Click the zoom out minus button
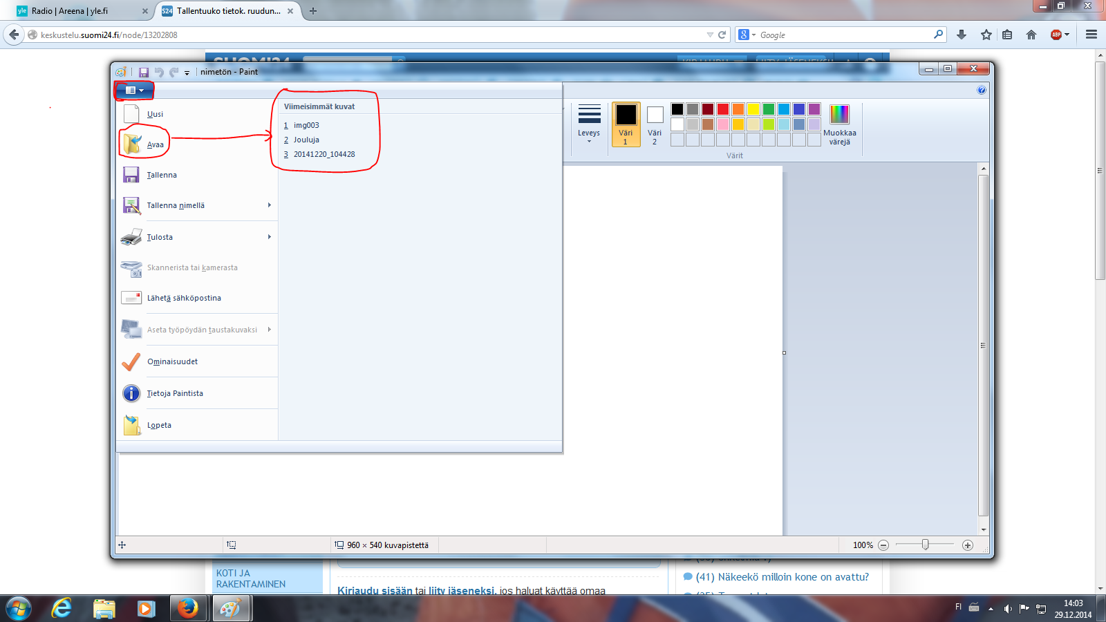Viewport: 1106px width, 622px height. pos(883,545)
